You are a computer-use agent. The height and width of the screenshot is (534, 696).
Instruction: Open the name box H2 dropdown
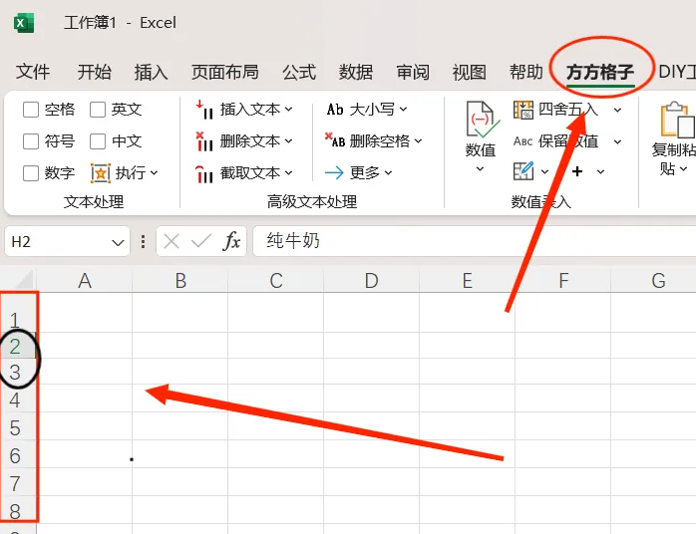(118, 243)
